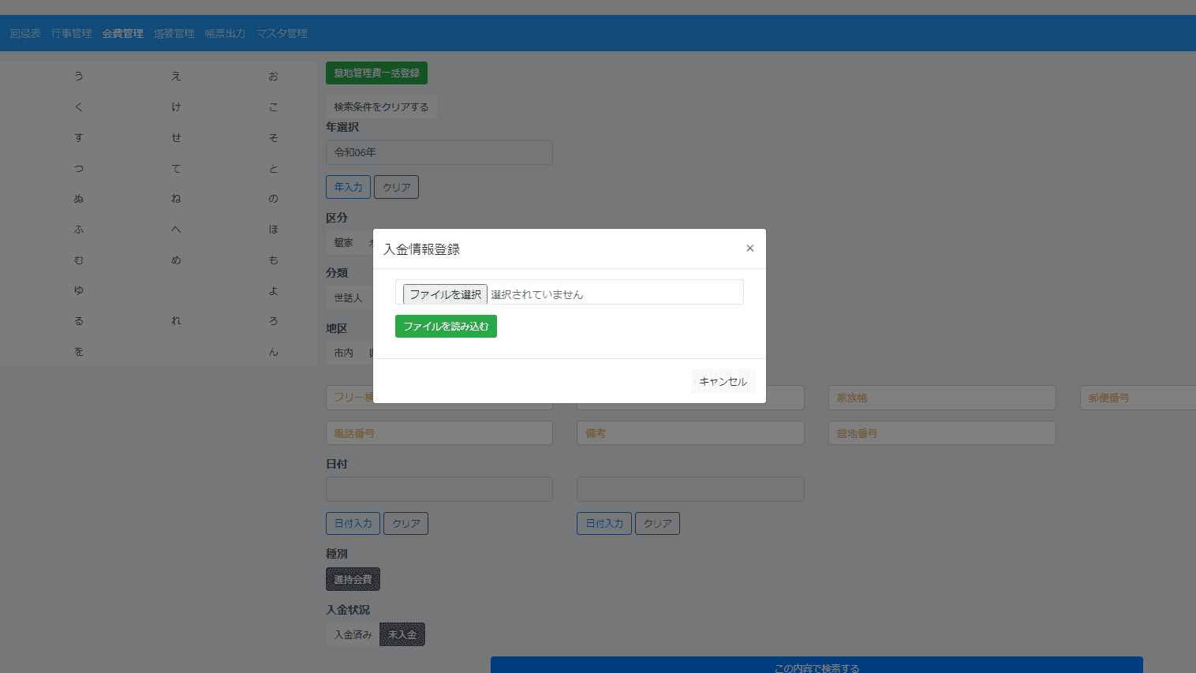This screenshot has height=673, width=1196.
Task: Toggle the 入金済み payment status filter
Action: tap(353, 634)
